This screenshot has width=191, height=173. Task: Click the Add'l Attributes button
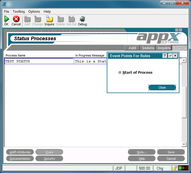click(20, 152)
